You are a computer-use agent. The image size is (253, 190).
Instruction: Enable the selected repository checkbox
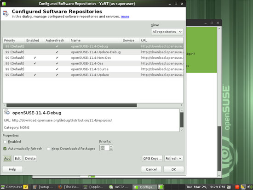click(x=5, y=142)
